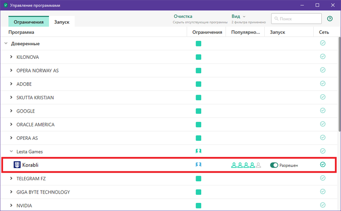Viewport: 341px width, 211px height.
Task: Select the TELEGRAM FZ row label
Action: click(31, 179)
